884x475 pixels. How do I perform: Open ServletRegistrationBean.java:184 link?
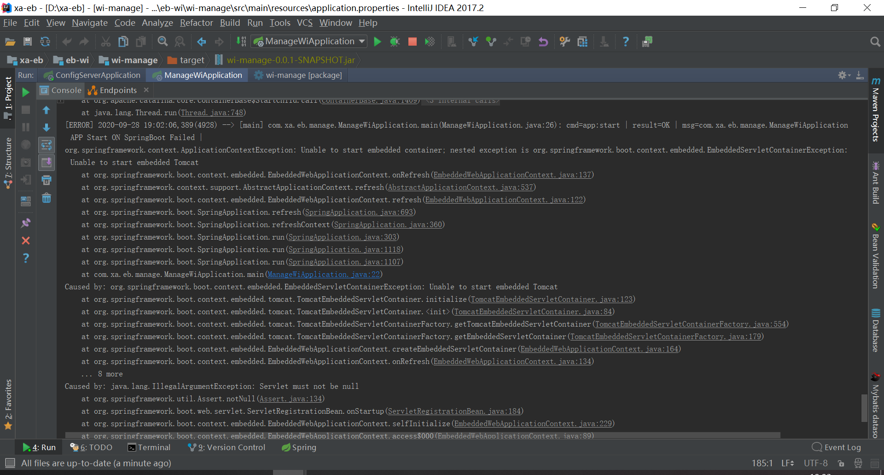(454, 411)
